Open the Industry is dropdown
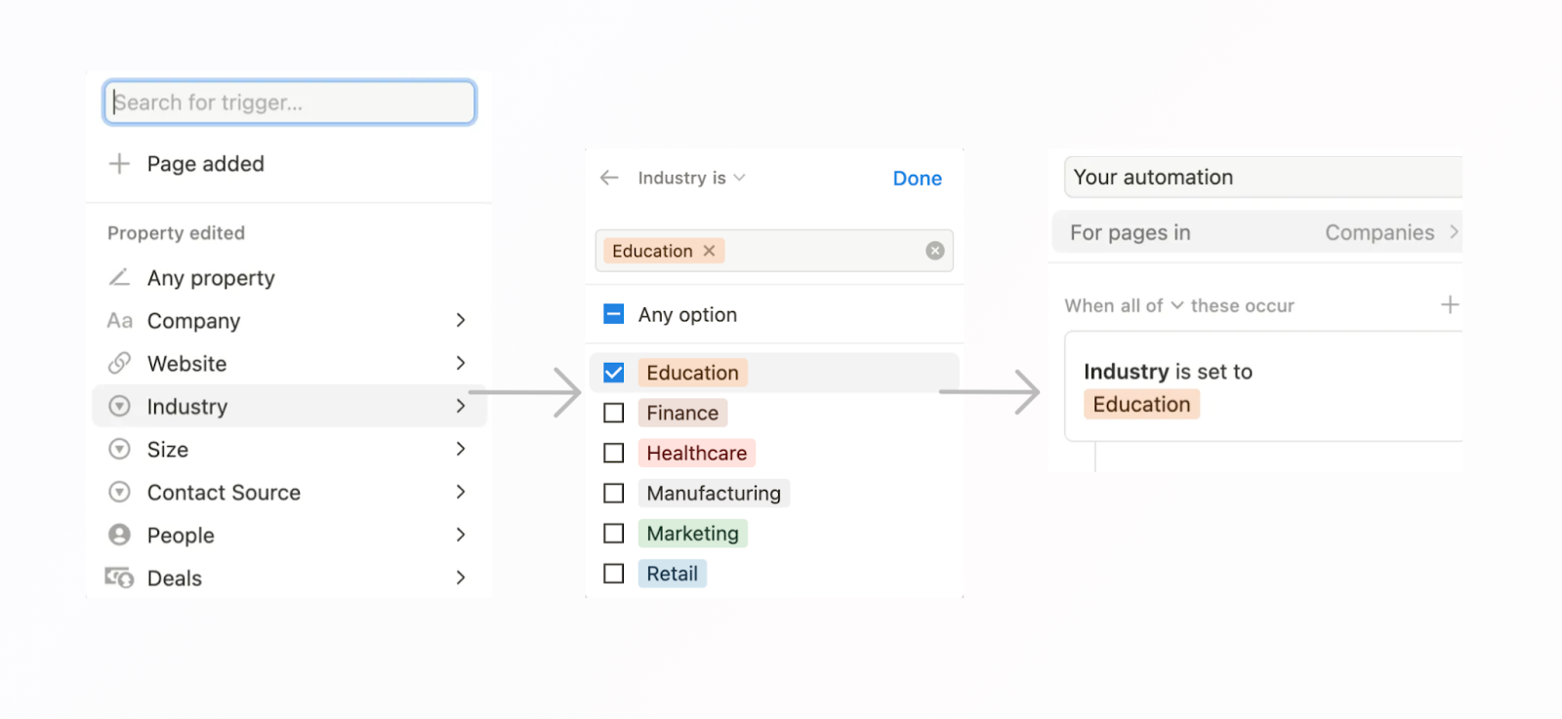 pos(691,178)
